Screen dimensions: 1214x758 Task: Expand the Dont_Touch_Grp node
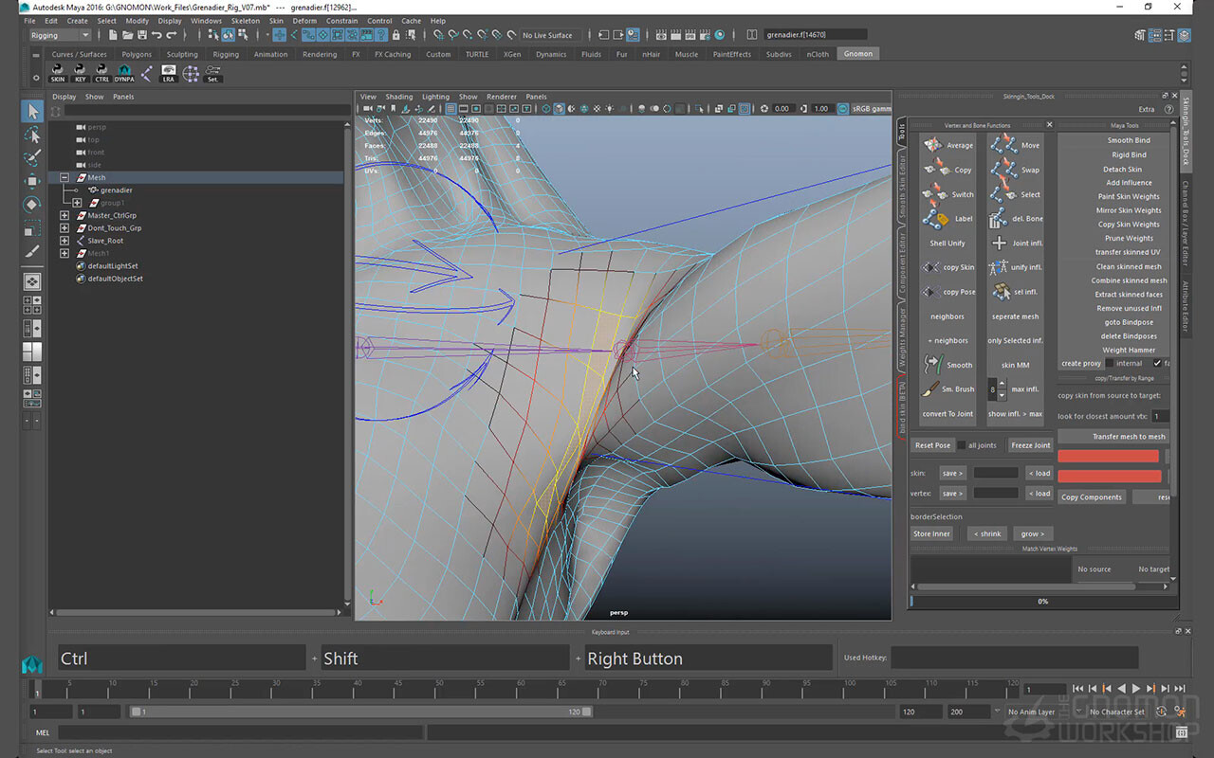[64, 228]
